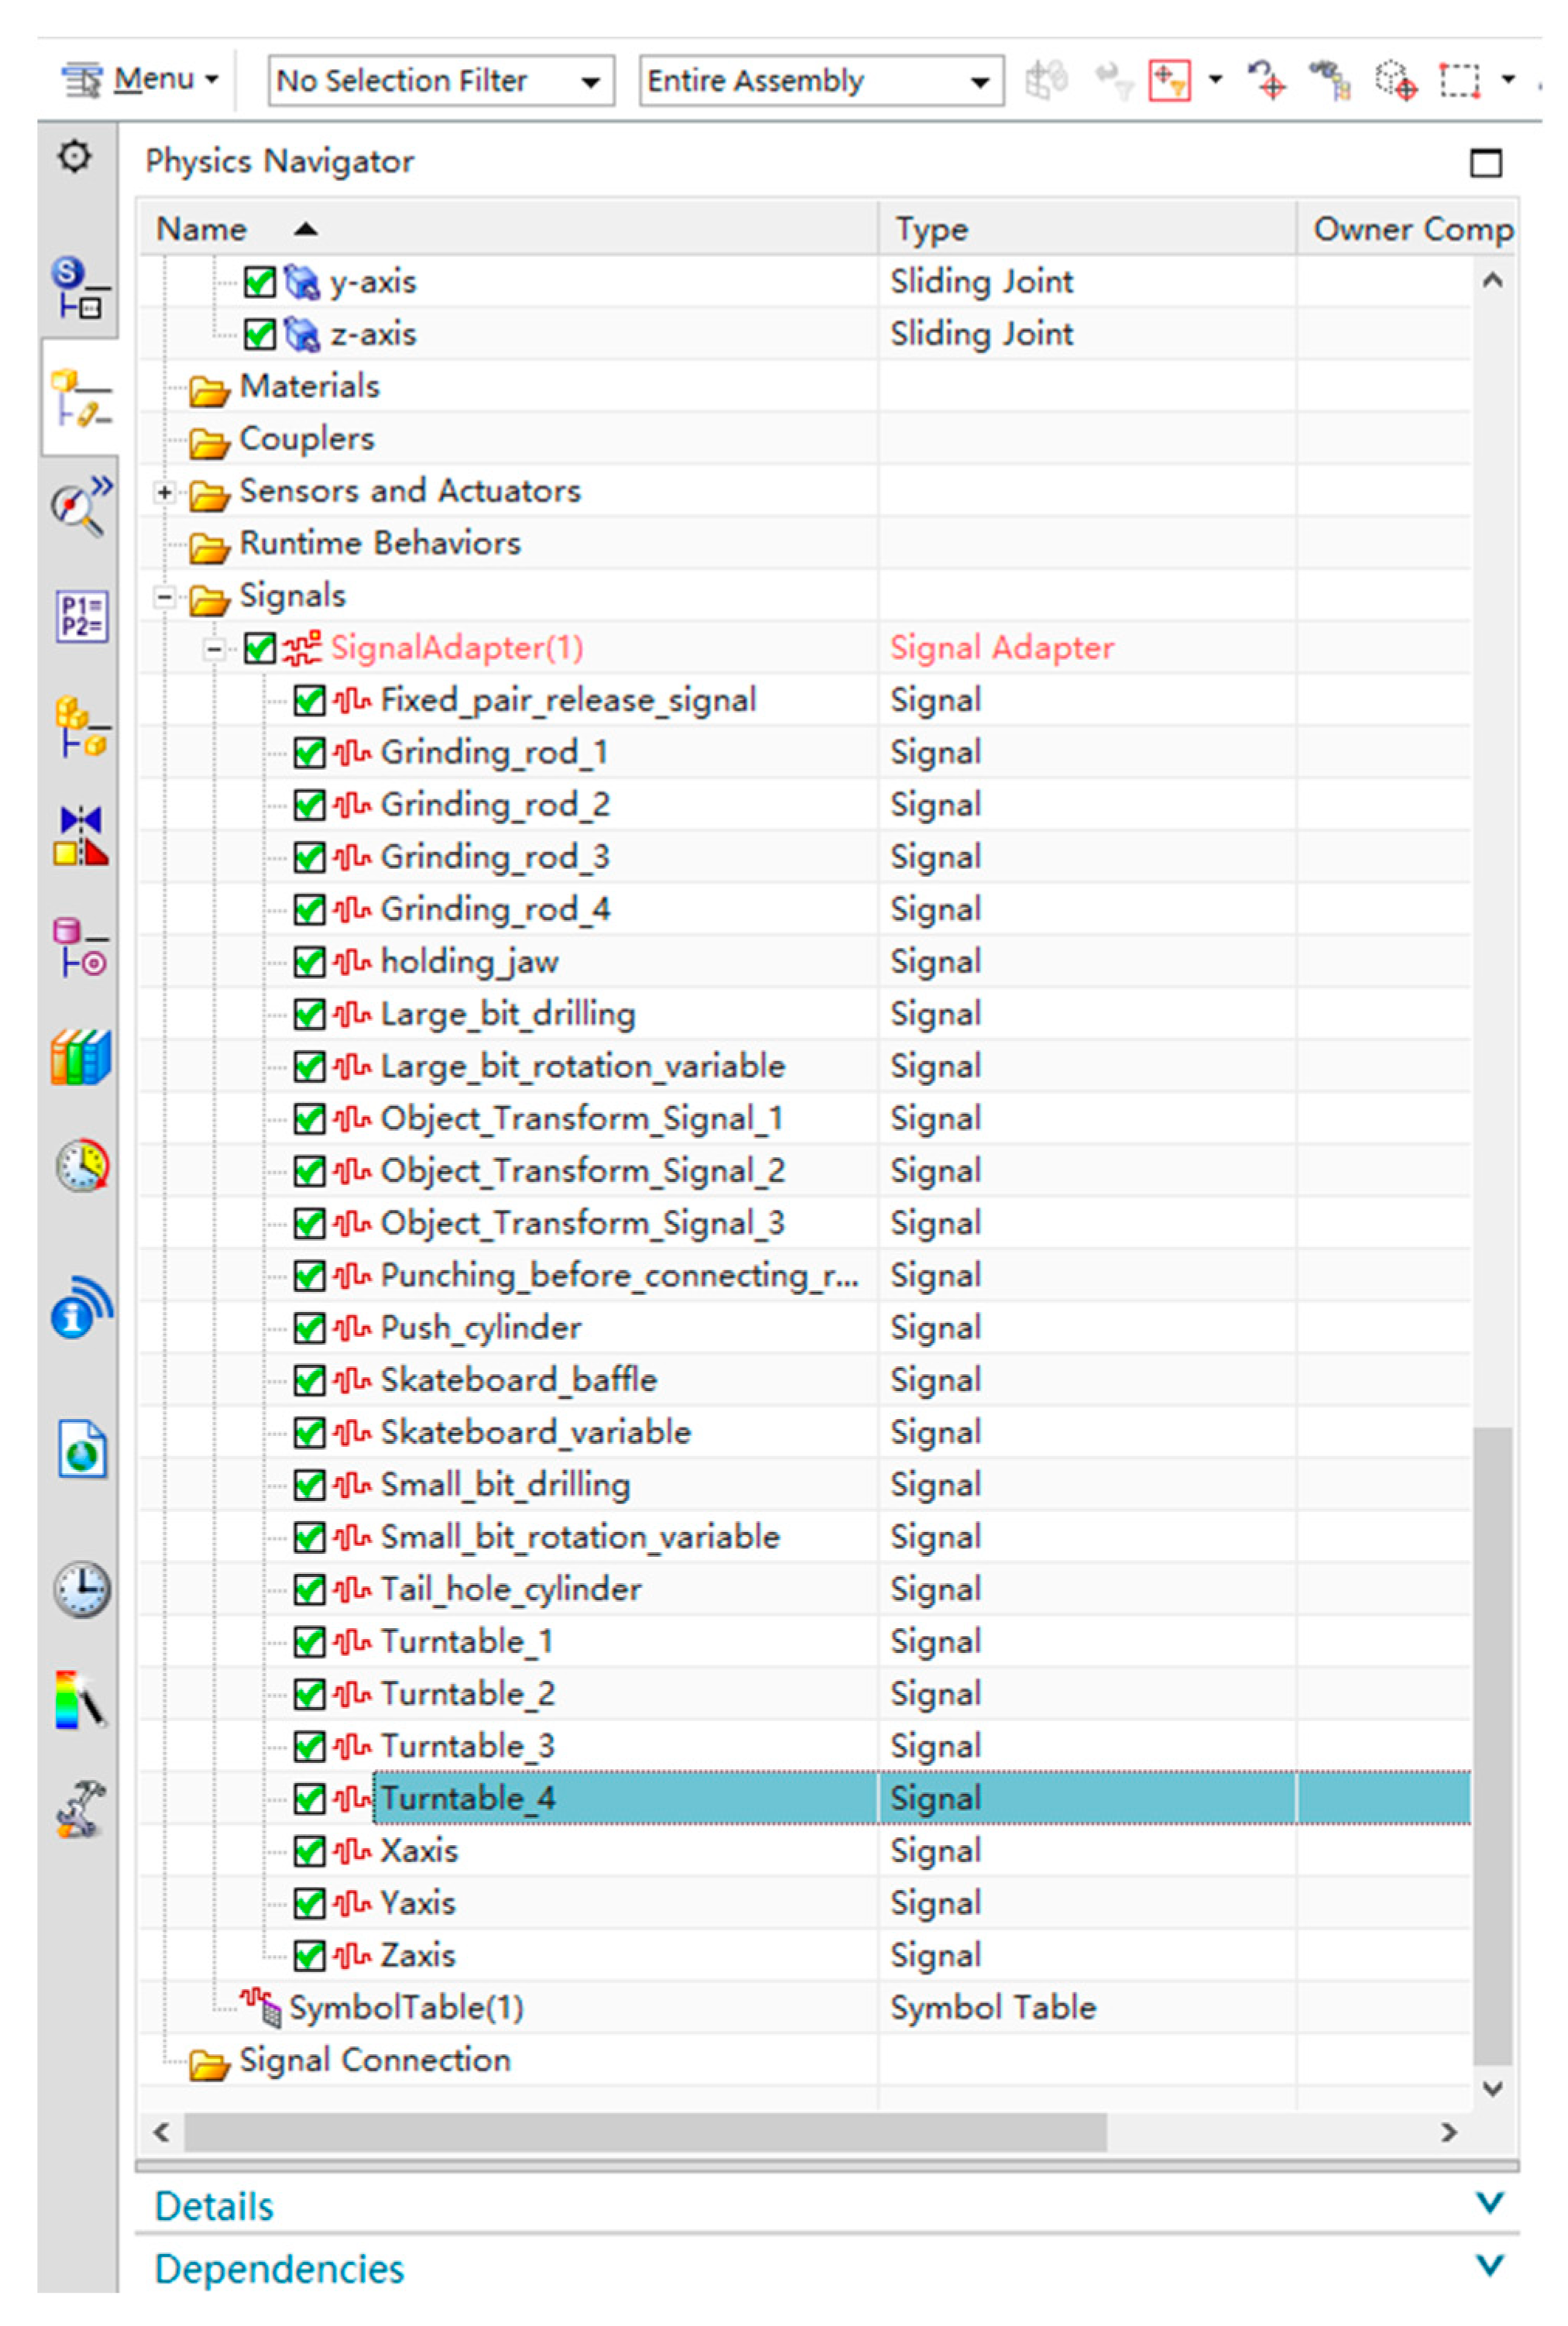This screenshot has height=2326, width=1568.
Task: Select the SymbolTable(1) tree item
Action: tap(405, 2007)
